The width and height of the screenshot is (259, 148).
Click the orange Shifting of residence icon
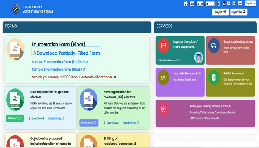pyautogui.click(x=88, y=141)
